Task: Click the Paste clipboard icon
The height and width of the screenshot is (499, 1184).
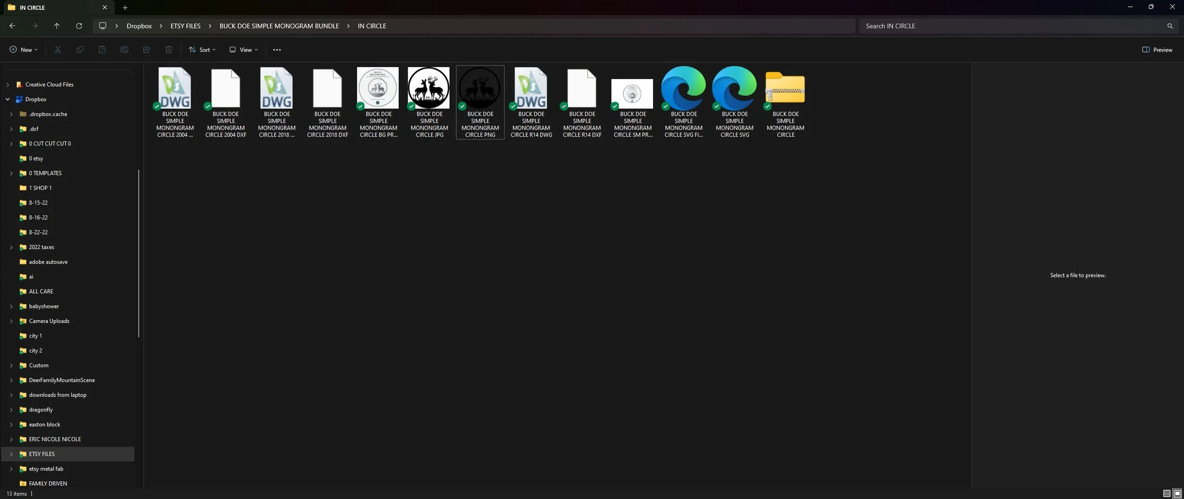Action: [x=102, y=50]
